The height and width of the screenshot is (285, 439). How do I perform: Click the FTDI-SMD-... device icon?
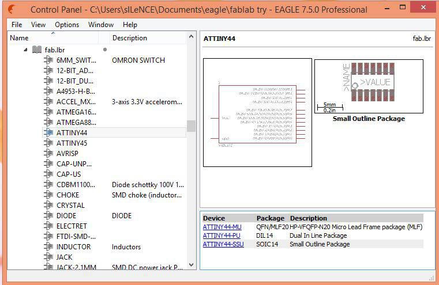[48, 236]
